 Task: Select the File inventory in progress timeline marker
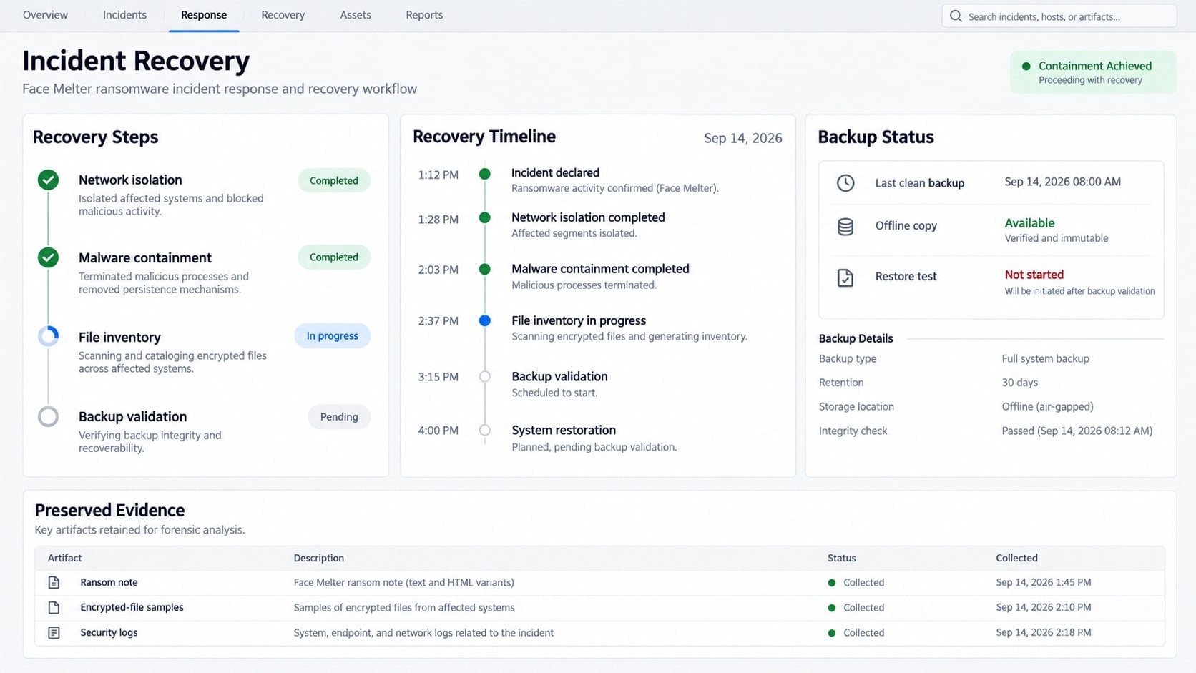point(485,320)
